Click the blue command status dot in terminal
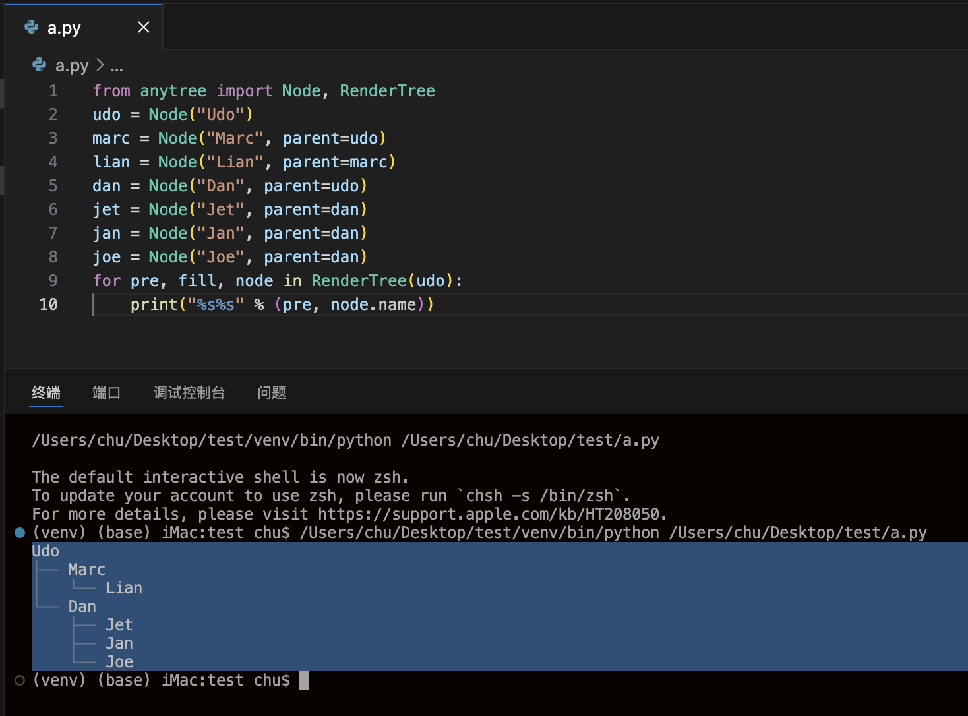The image size is (968, 716). pyautogui.click(x=20, y=533)
